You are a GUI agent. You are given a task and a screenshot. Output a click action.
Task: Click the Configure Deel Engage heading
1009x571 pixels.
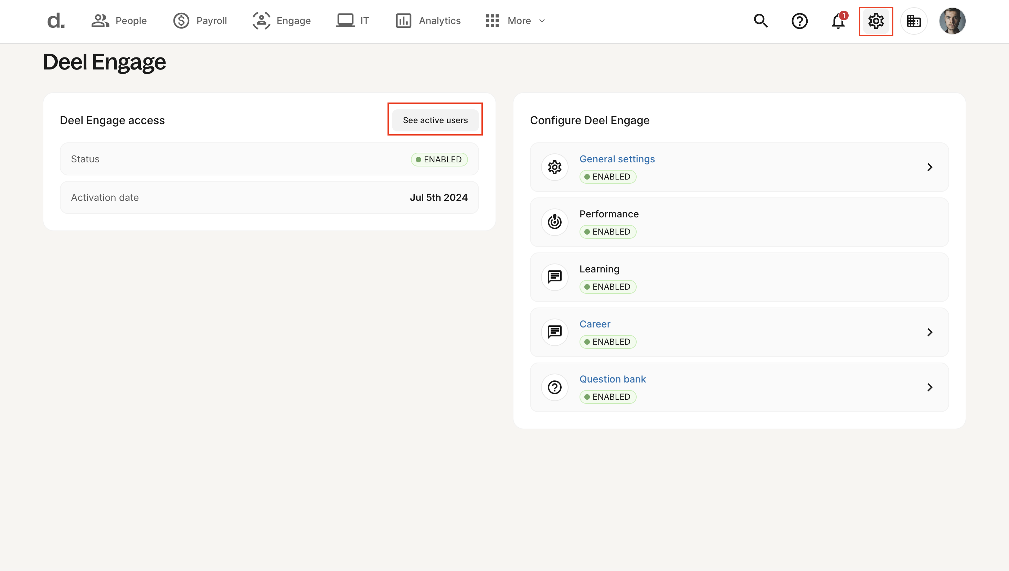click(590, 120)
